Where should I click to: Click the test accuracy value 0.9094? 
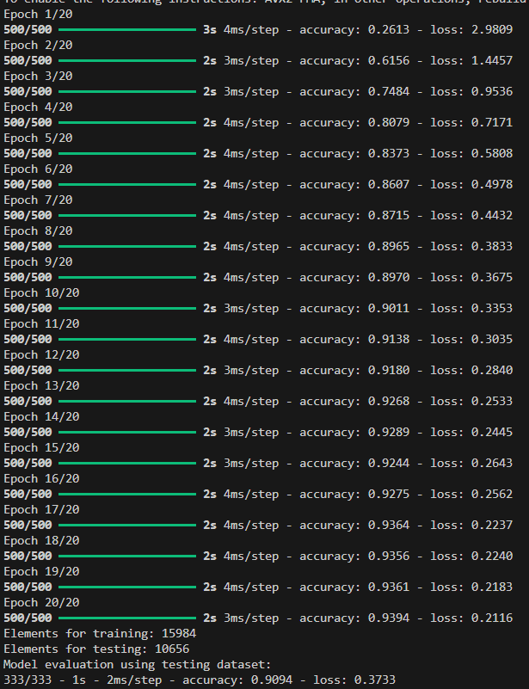coord(272,680)
